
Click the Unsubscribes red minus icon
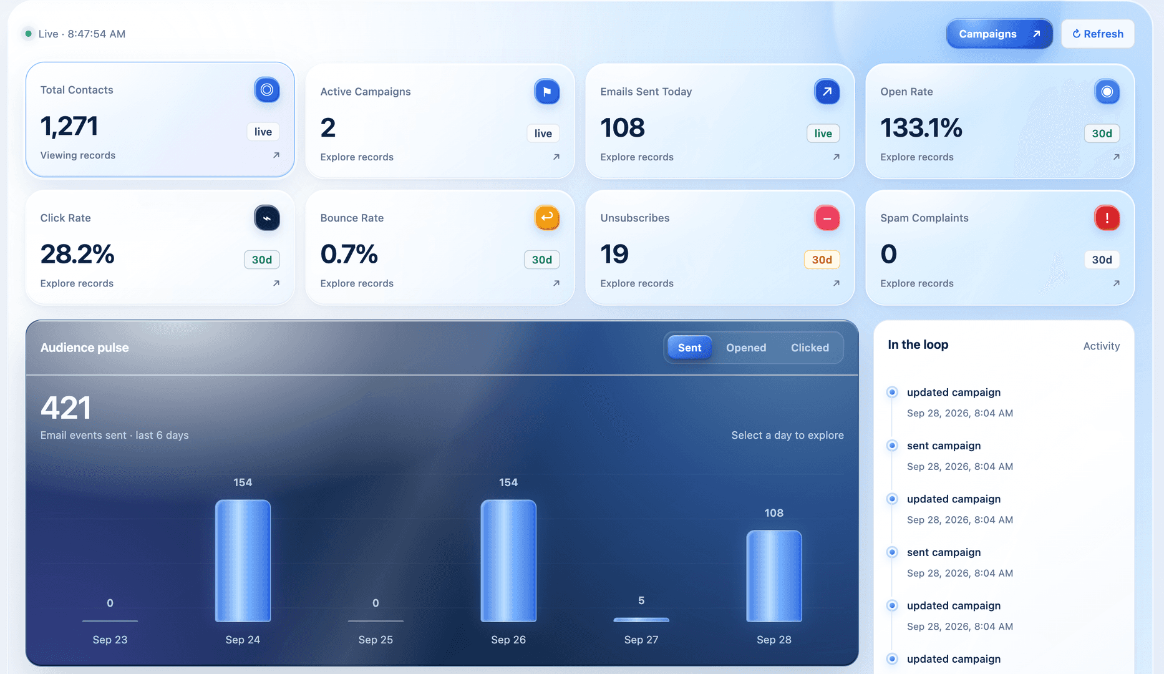click(x=827, y=218)
